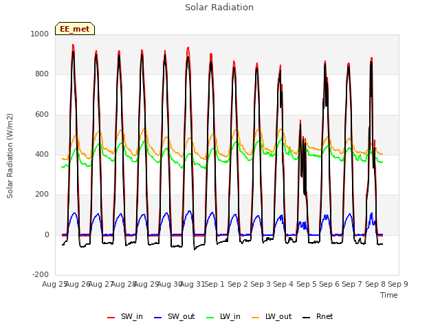Screen dimensions: 440x330
Task: Click the Sep 1 x-axis tick label
Action: pyautogui.click(x=214, y=284)
